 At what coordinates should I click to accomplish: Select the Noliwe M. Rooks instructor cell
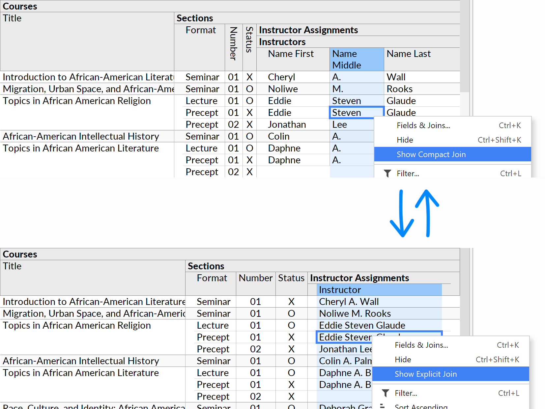click(355, 314)
